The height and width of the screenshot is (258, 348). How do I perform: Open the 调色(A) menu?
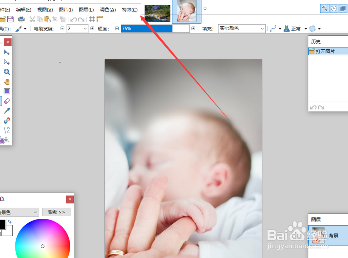108,10
